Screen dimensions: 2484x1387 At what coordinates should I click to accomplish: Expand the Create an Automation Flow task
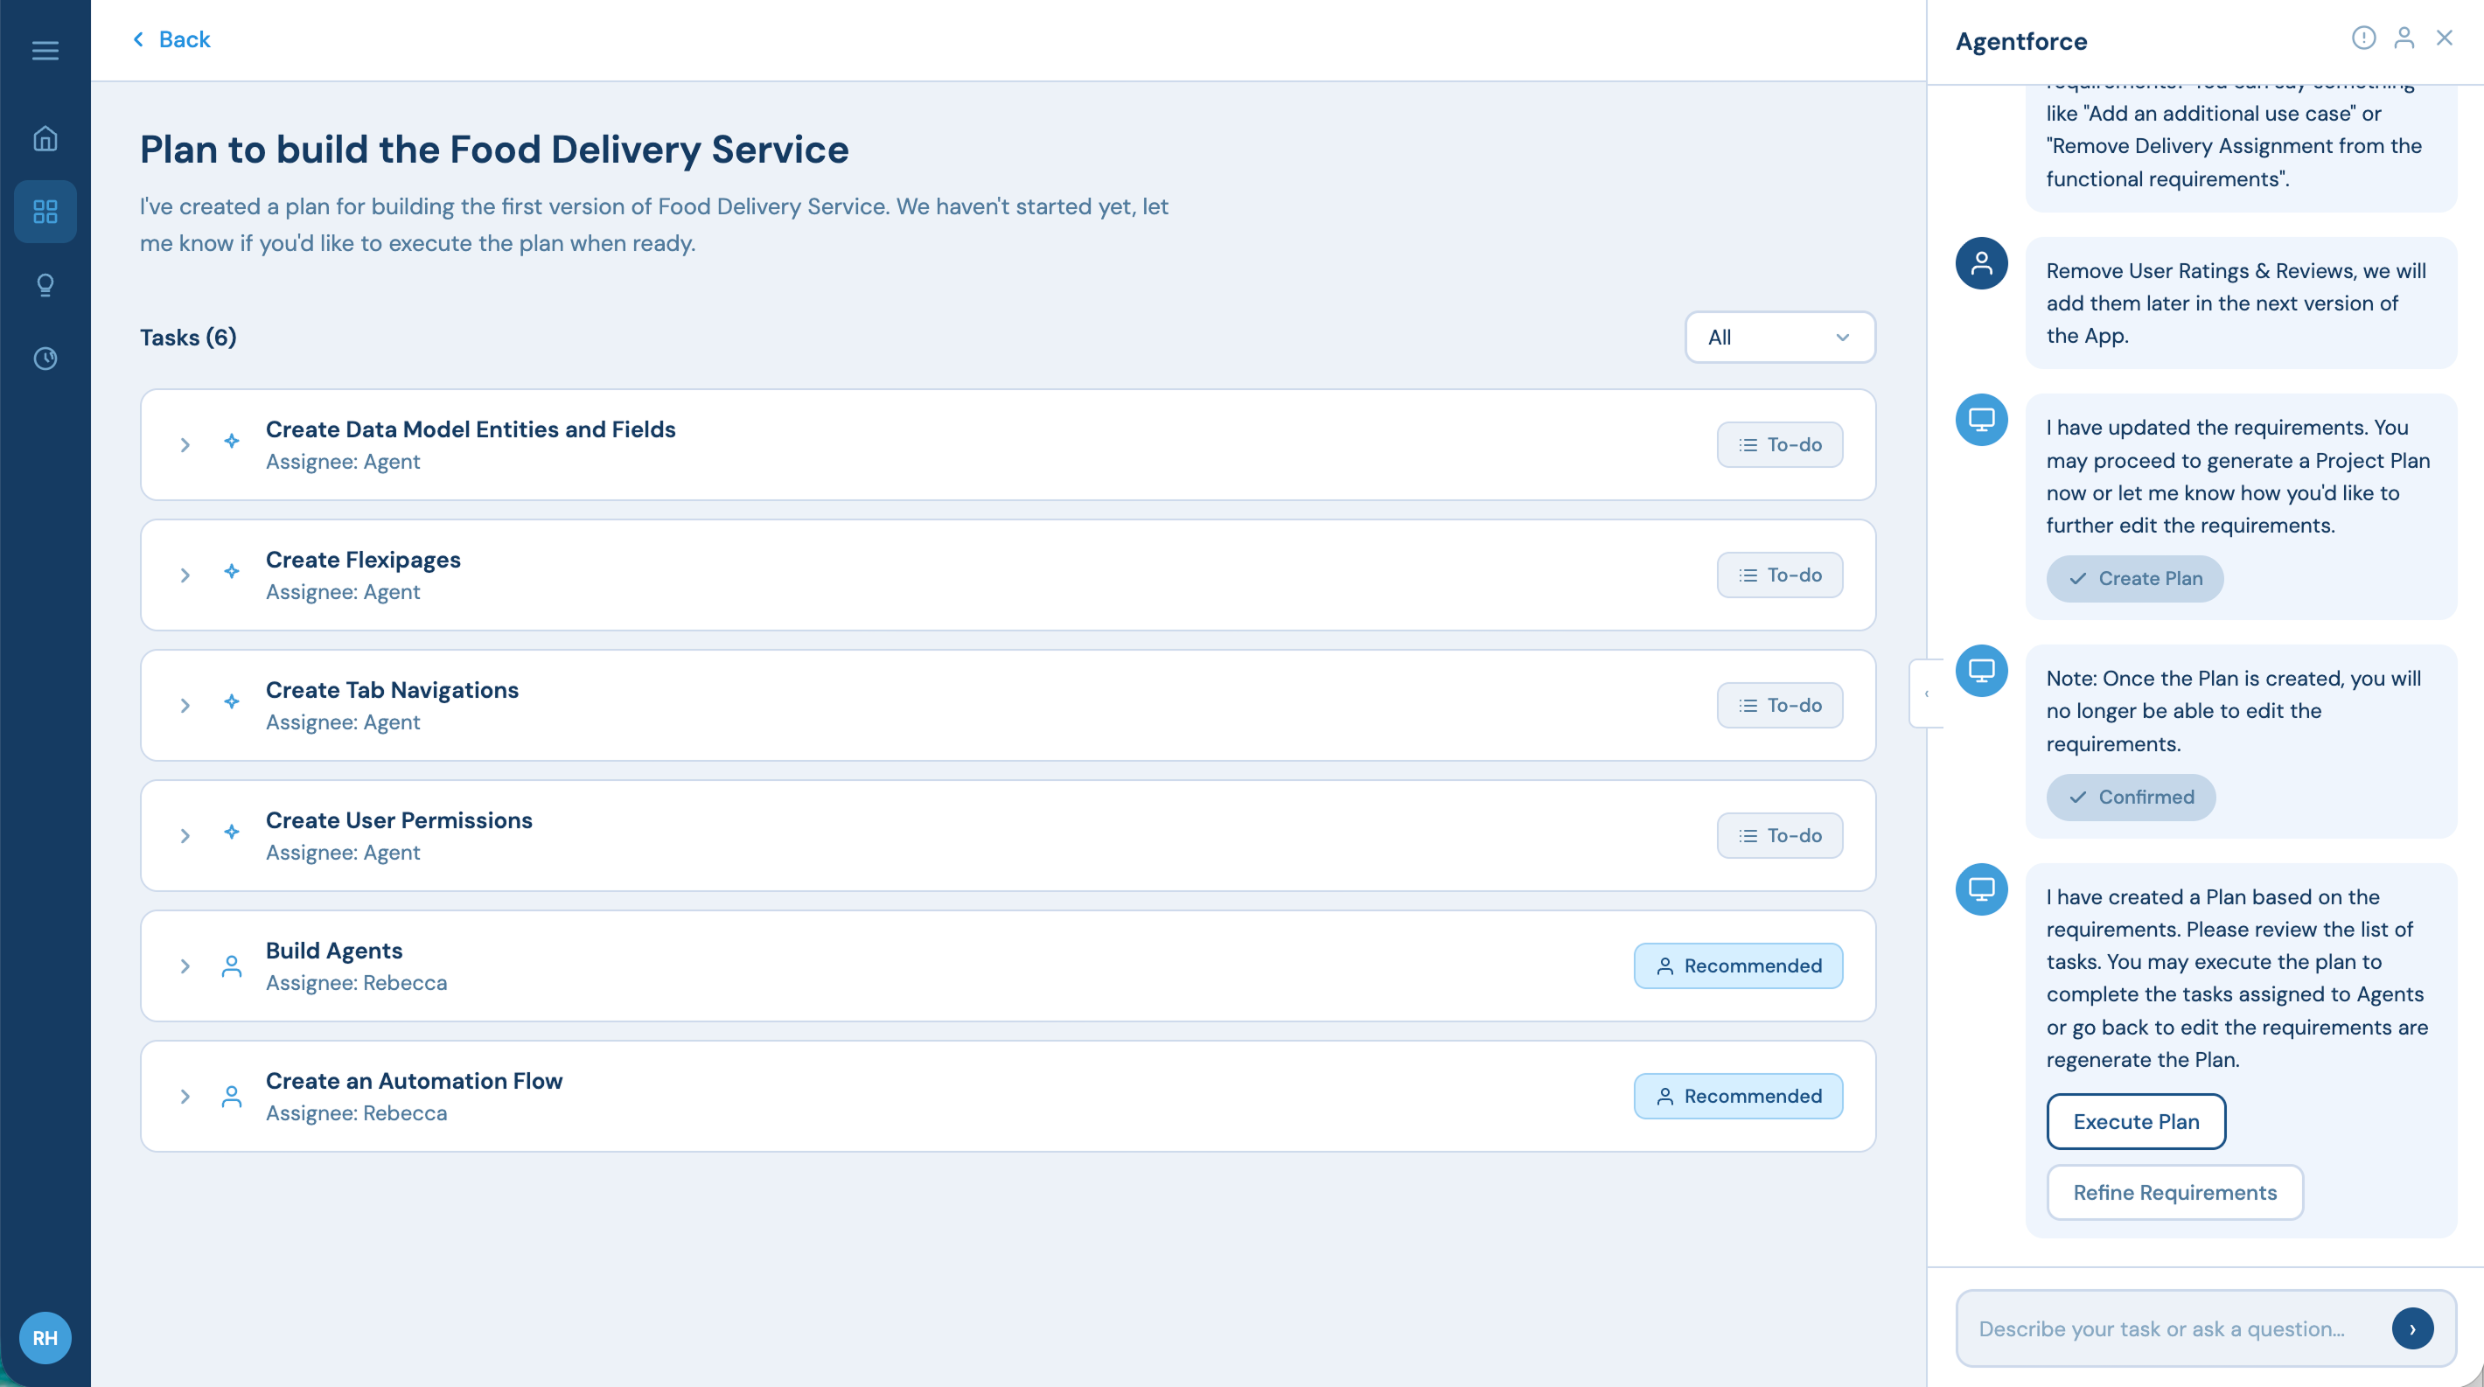[185, 1096]
